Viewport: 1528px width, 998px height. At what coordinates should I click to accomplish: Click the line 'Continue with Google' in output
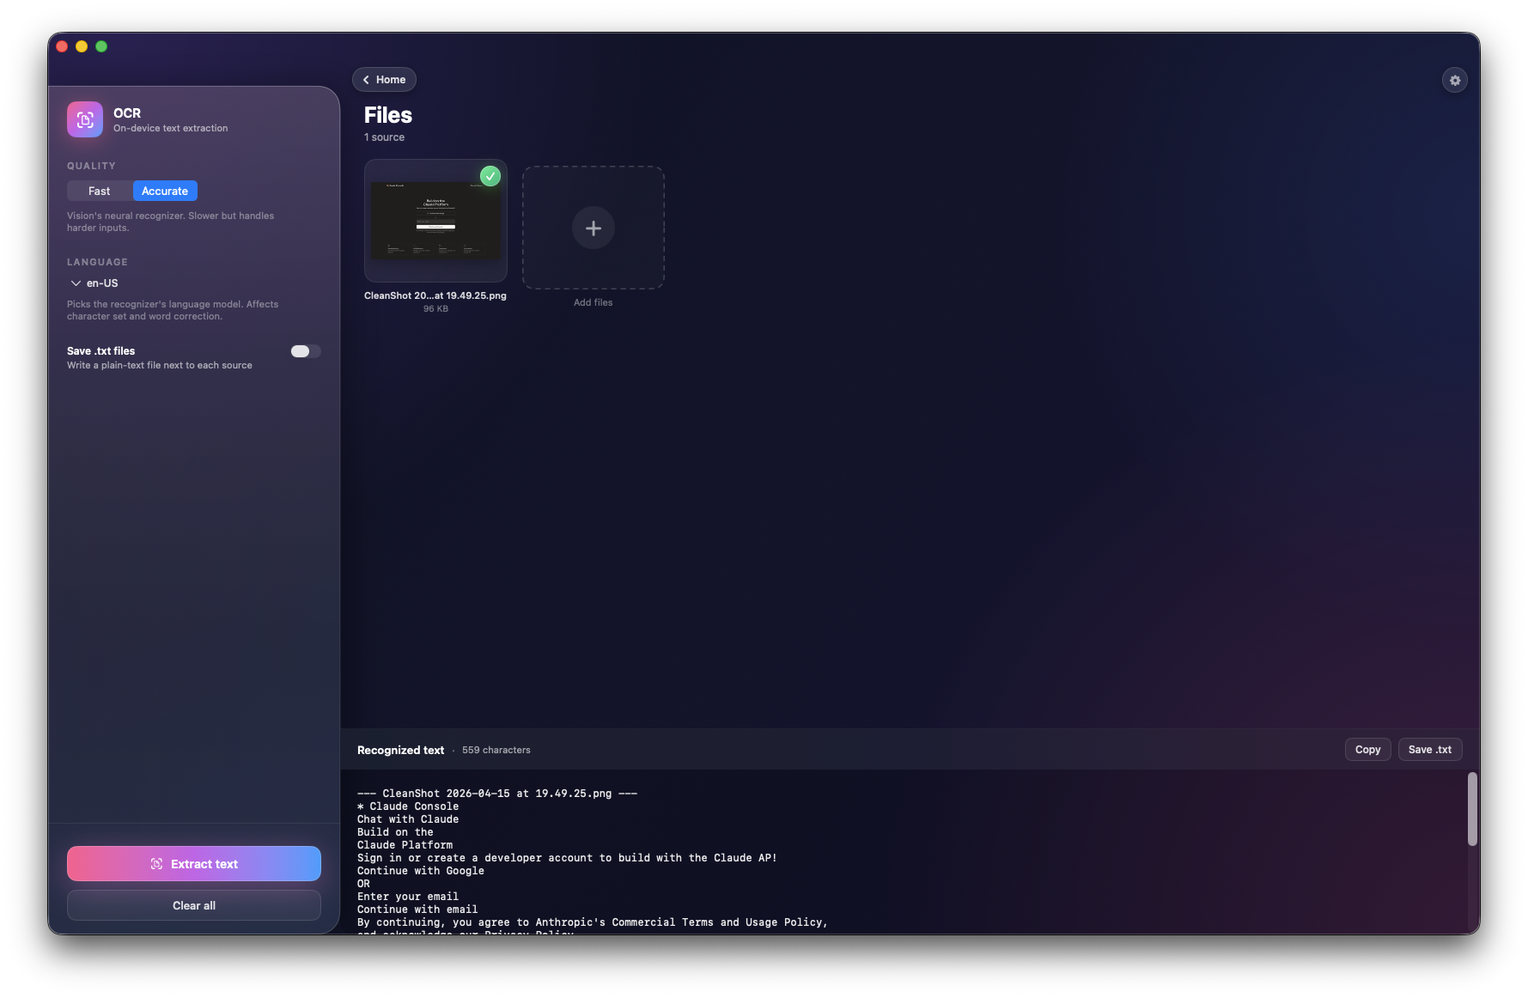pyautogui.click(x=421, y=871)
